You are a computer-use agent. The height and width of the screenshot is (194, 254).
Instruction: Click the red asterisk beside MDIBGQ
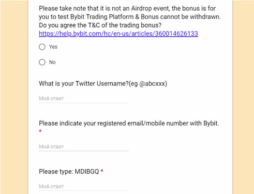102,171
